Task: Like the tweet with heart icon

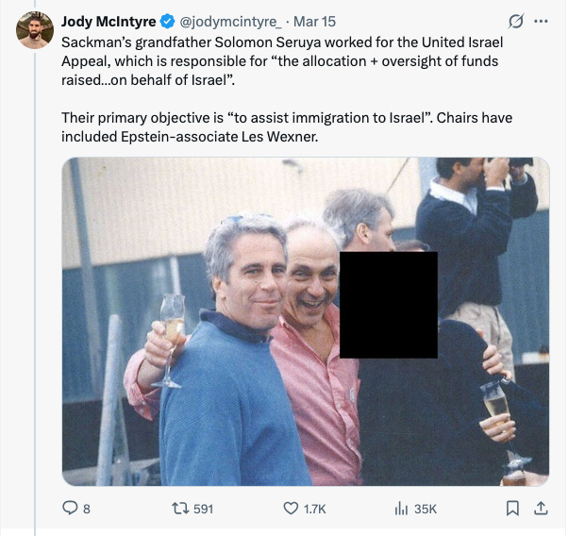Action: [291, 509]
